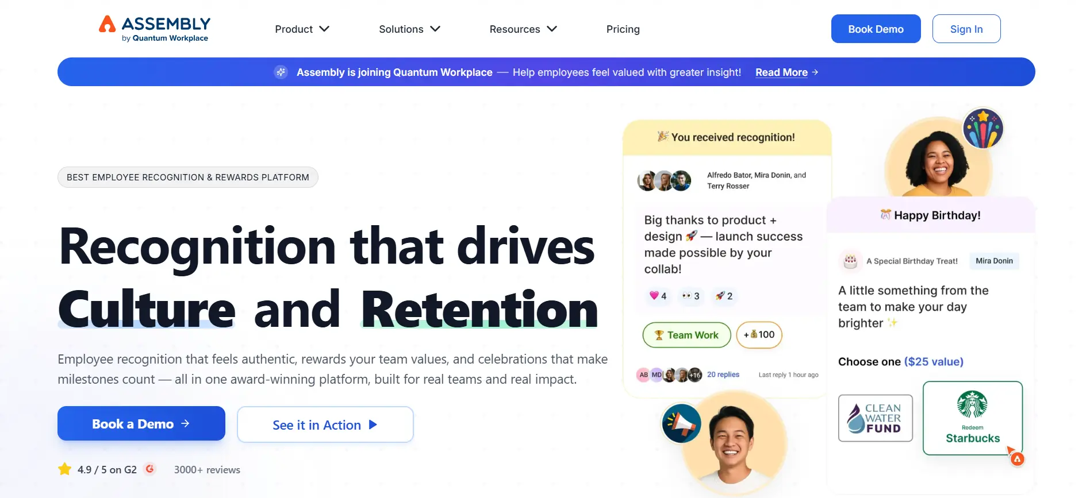
Task: Click the Mira Donin tag
Action: pos(994,261)
